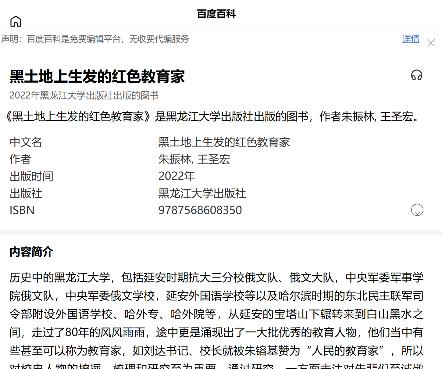Play the entry audio with the headphone icon

click(416, 75)
